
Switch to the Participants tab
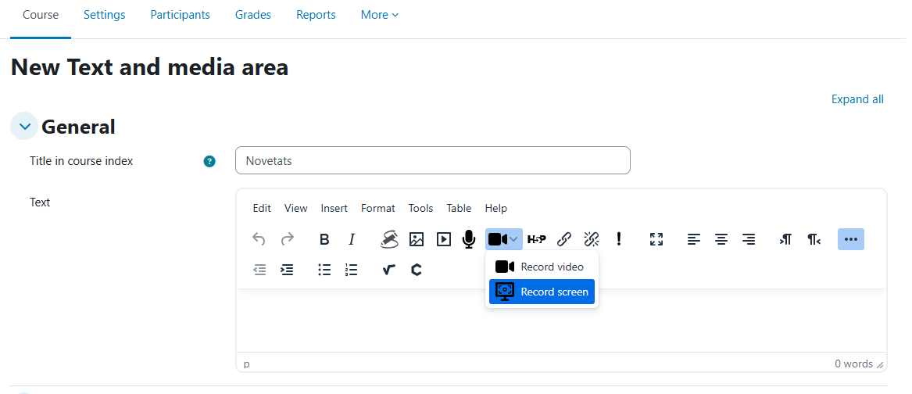point(180,15)
